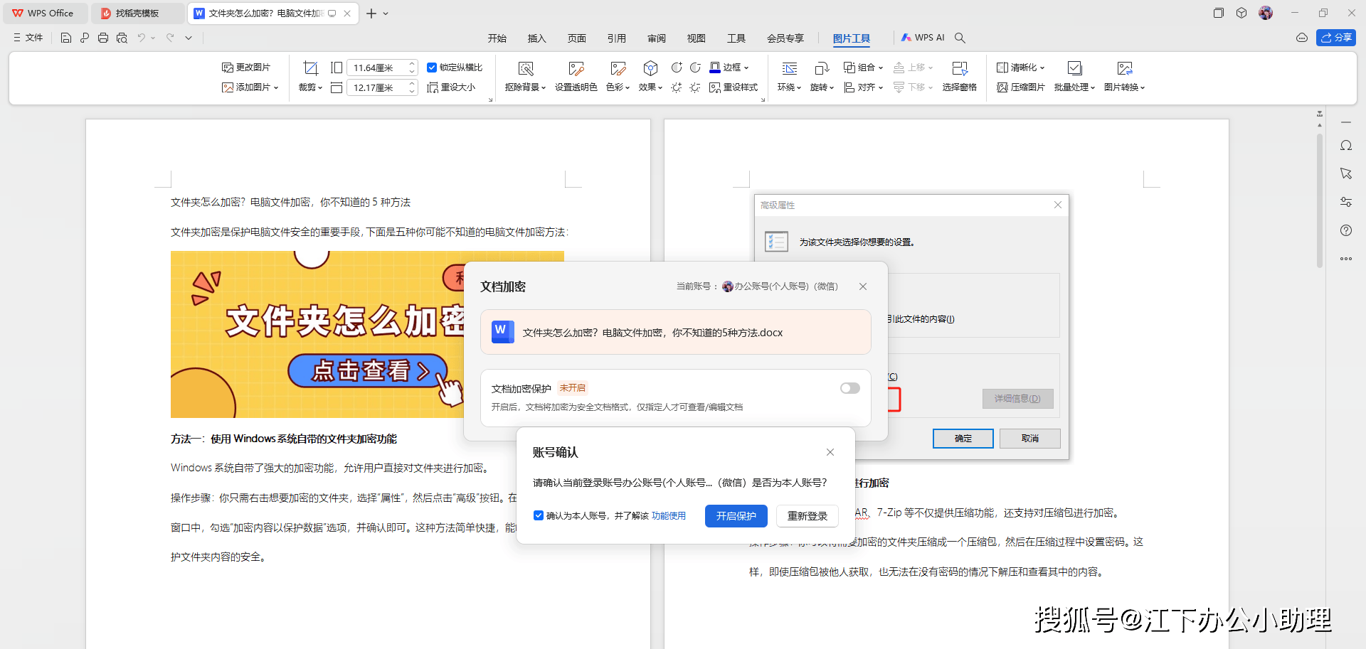Click the feature usage (功能使用) link
Viewport: 1366px width, 649px height.
point(669,516)
